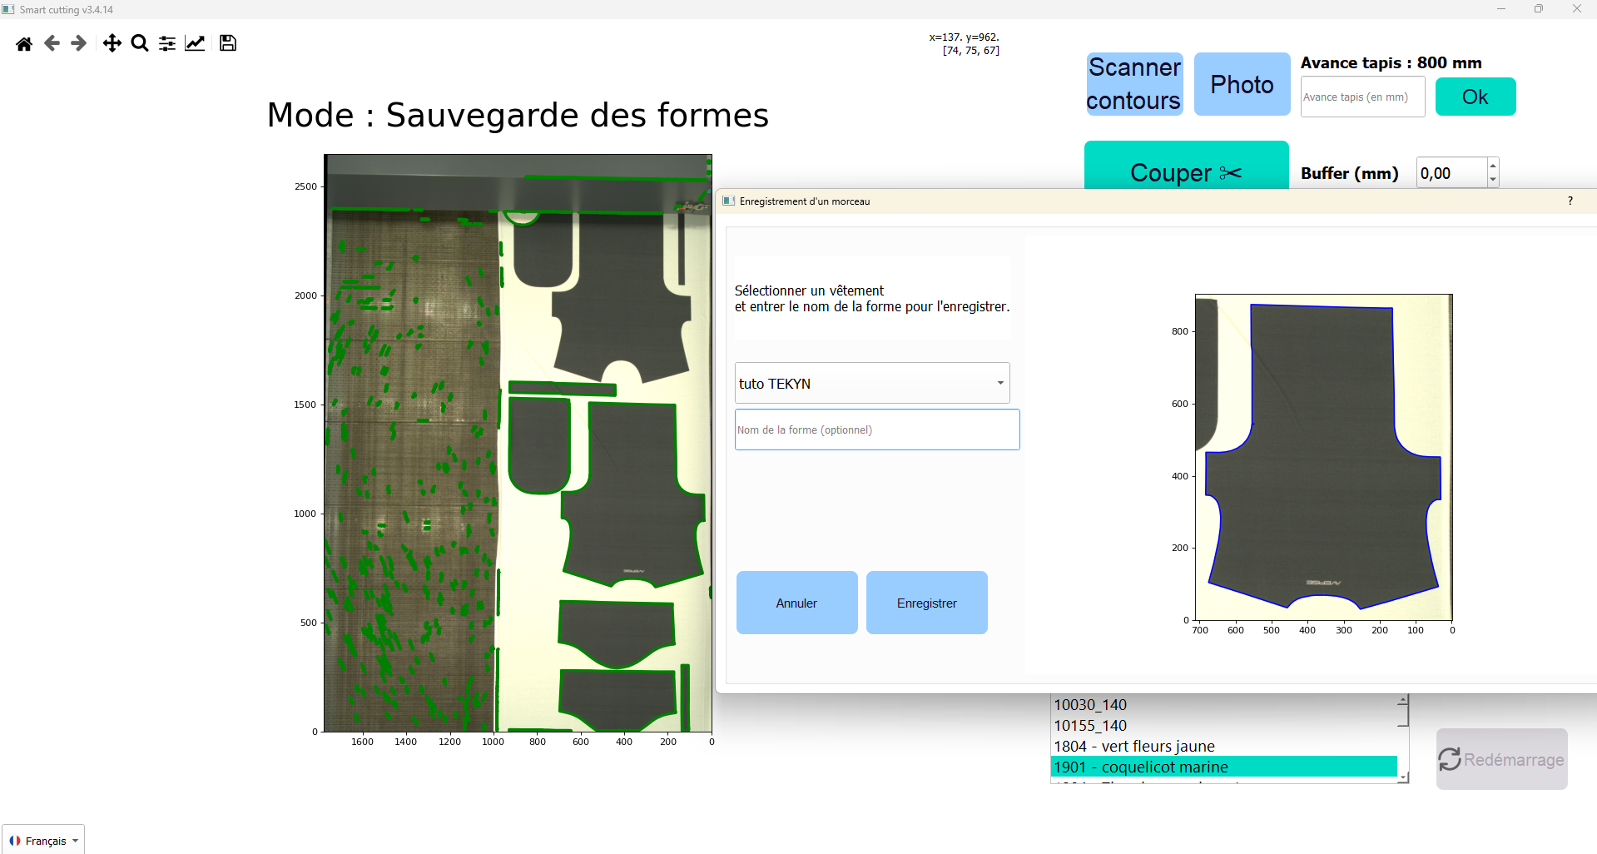This screenshot has height=854, width=1597.
Task: Click inside the Nom de la forme field
Action: (x=876, y=430)
